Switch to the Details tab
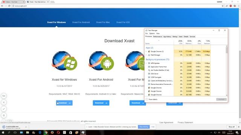 pyautogui.click(x=186, y=37)
